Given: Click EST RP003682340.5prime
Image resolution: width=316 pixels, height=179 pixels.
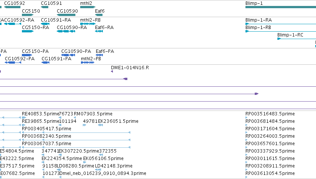Looking at the screenshot, I should click(46, 136).
